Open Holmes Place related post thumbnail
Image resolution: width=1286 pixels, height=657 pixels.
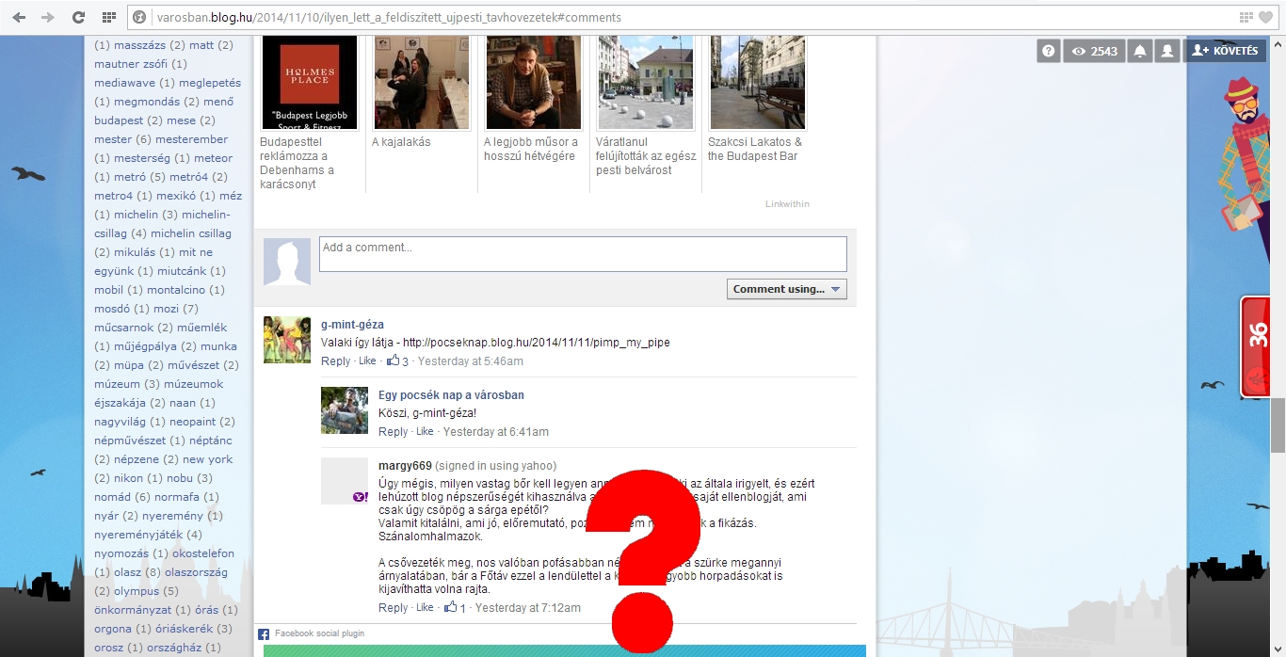pyautogui.click(x=309, y=83)
